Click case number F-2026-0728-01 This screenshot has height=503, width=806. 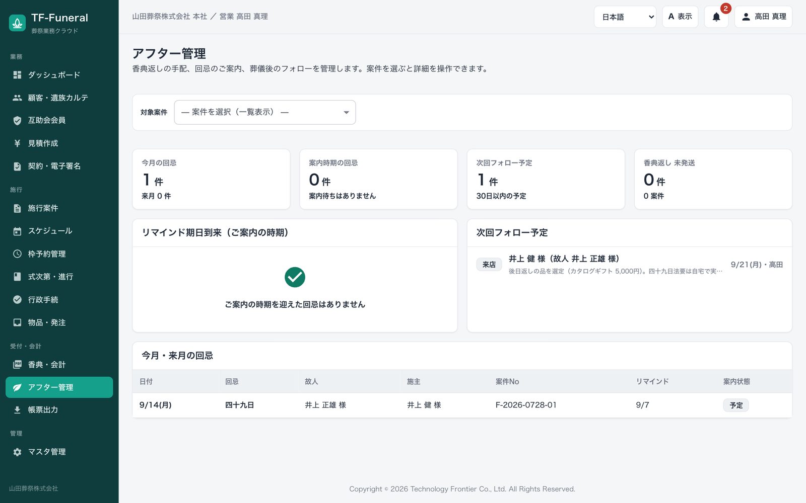(526, 405)
